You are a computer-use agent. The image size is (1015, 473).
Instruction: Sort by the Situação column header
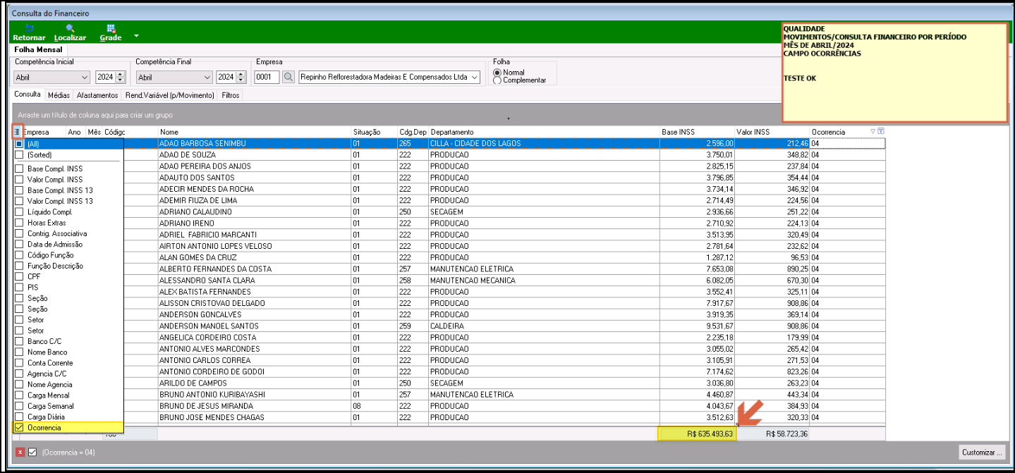(374, 132)
